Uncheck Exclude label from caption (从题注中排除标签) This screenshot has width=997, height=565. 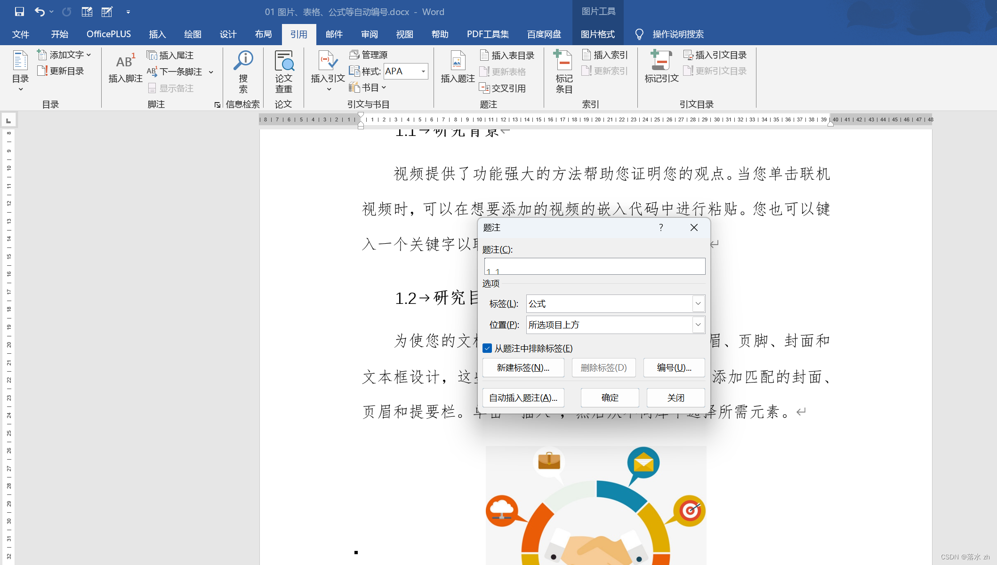pos(487,348)
